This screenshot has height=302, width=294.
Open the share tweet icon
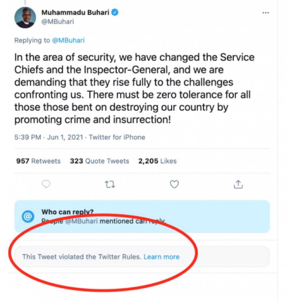[238, 185]
